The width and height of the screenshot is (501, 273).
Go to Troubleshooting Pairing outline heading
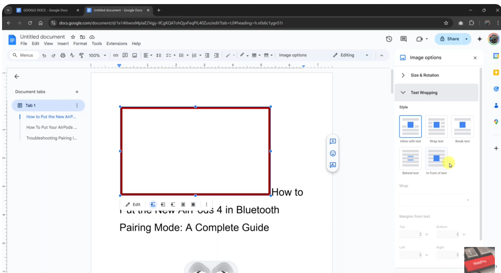pyautogui.click(x=52, y=138)
